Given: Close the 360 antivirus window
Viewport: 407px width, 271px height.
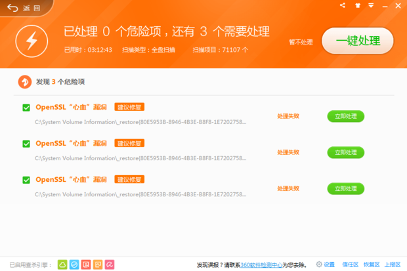Looking at the screenshot, I should tap(398, 5).
